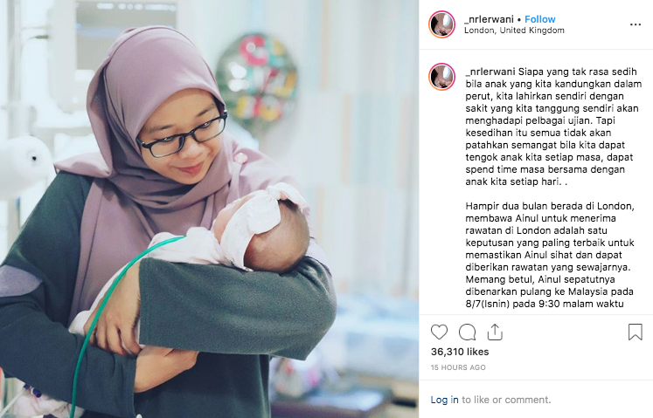Open the London, United Kingdom location link
Viewport: 653px width, 418px height.
514,31
